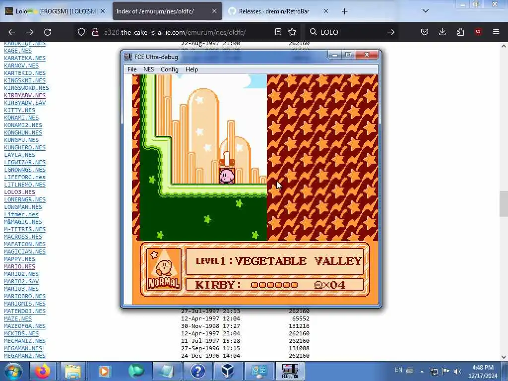
Task: Toggle reader view icon
Action: (278, 32)
